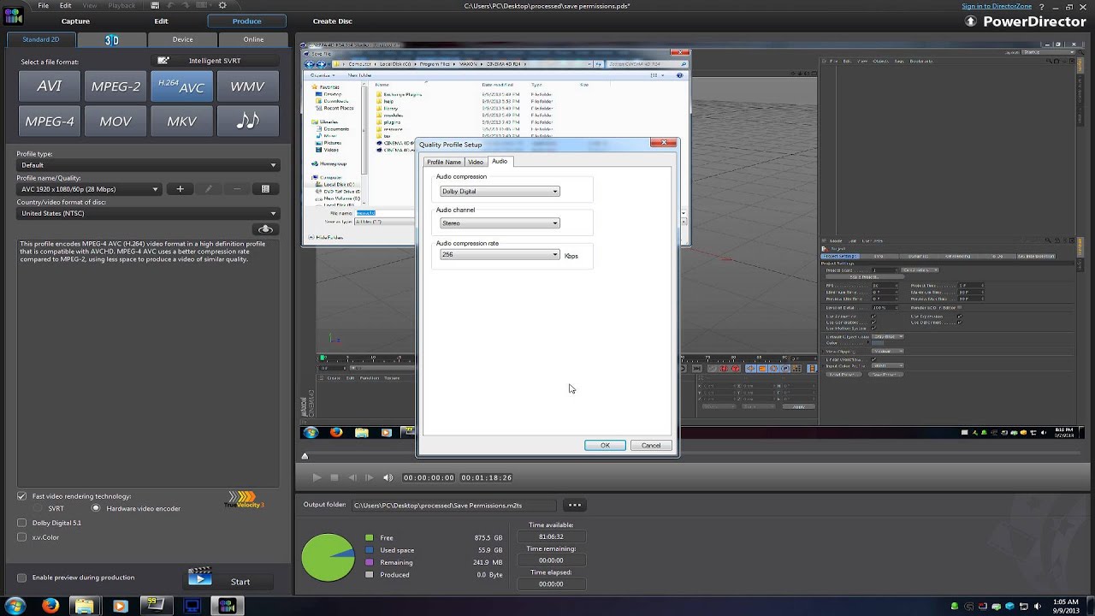This screenshot has width=1095, height=616.
Task: Switch to the Create Disc module
Action: (x=332, y=21)
